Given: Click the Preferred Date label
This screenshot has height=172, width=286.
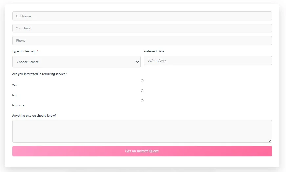Looking at the screenshot, I should pyautogui.click(x=154, y=51).
